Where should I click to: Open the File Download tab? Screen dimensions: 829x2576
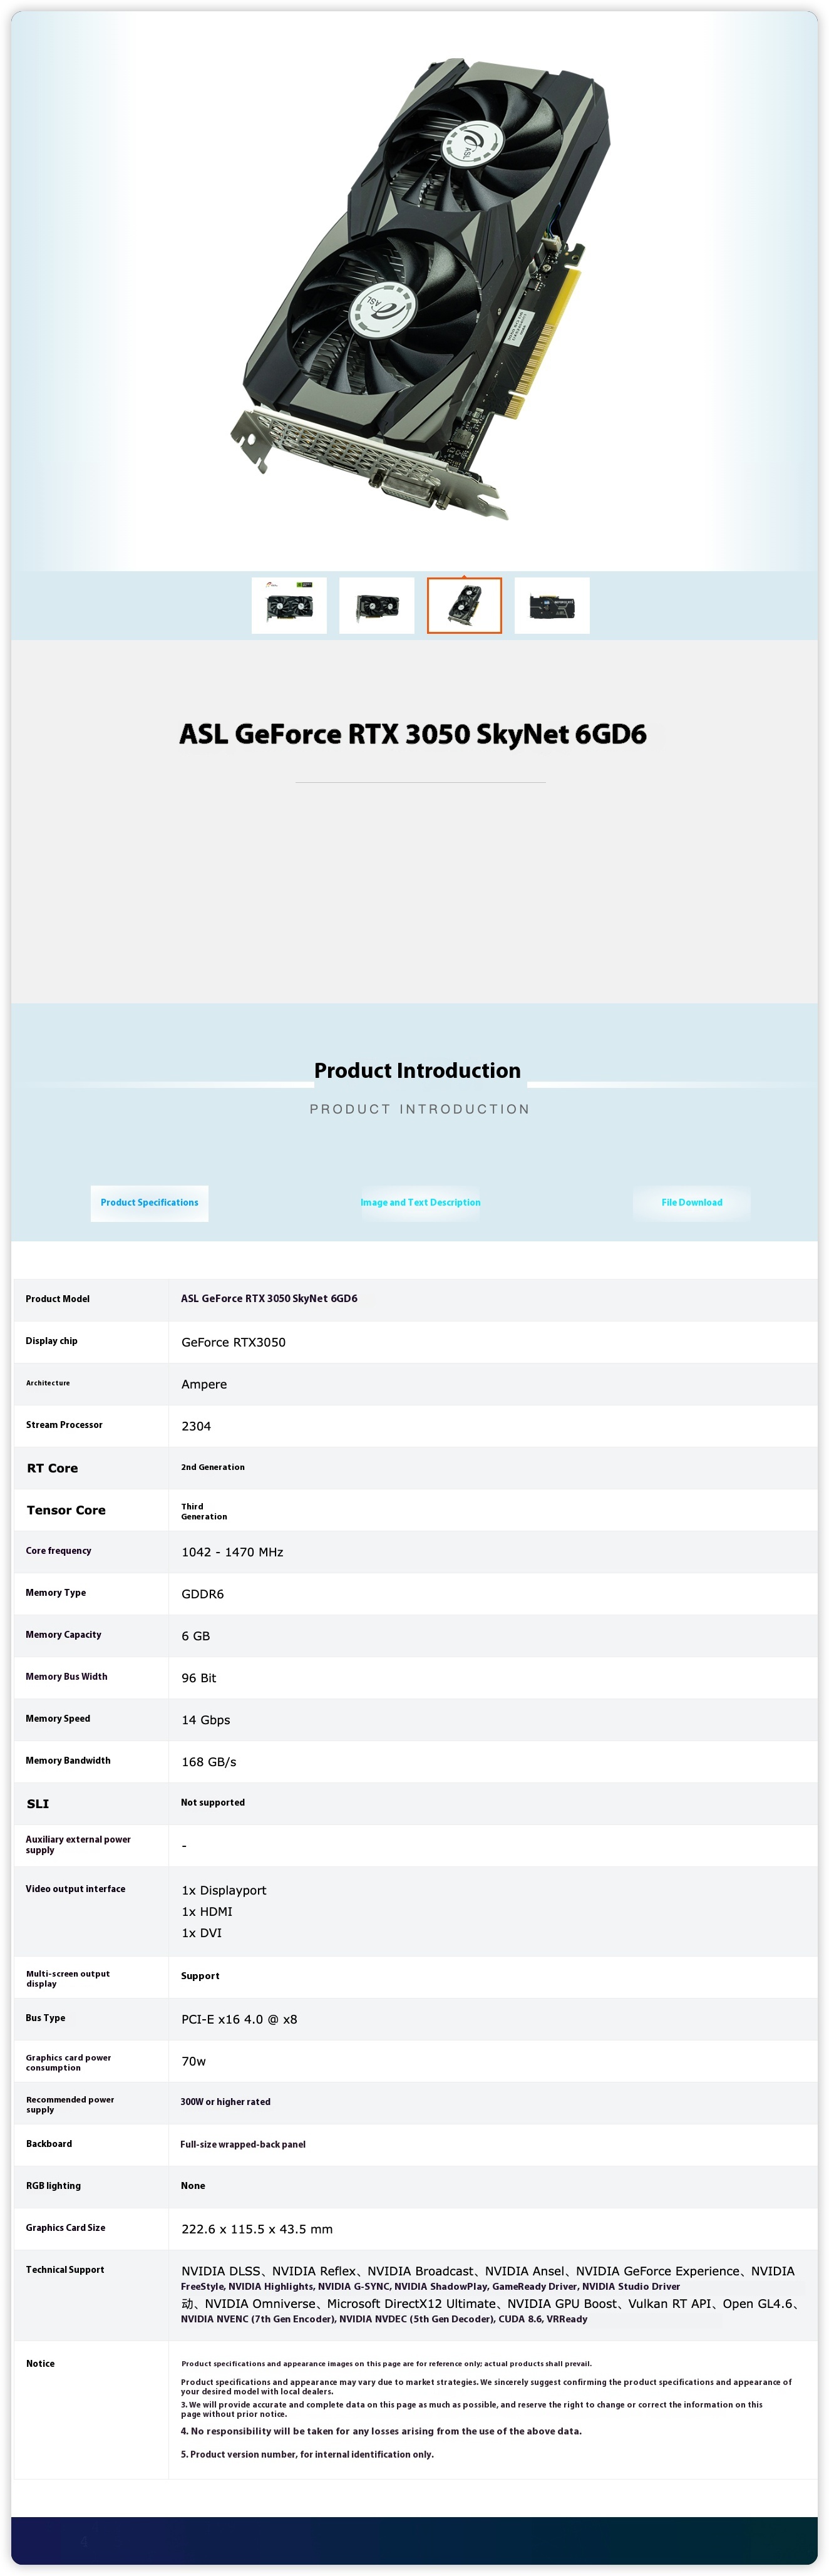[x=691, y=1202]
